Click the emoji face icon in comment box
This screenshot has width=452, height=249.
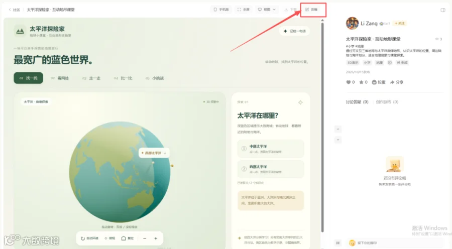point(352,243)
